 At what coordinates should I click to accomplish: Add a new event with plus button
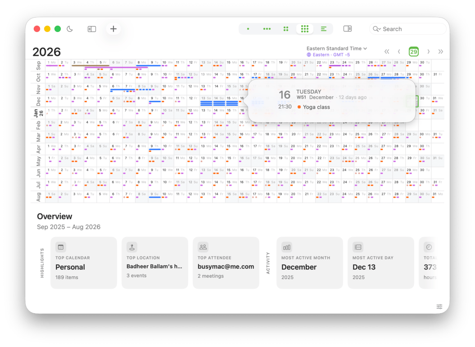pos(113,29)
